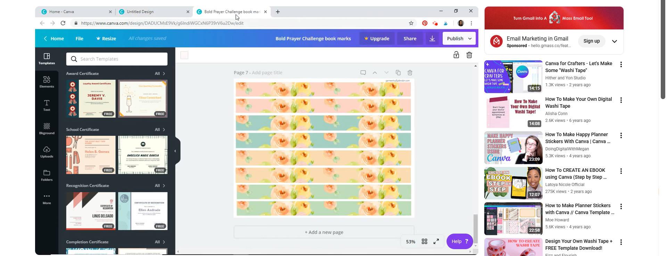The width and height of the screenshot is (667, 256).
Task: Click Add a new page
Action: (x=324, y=232)
